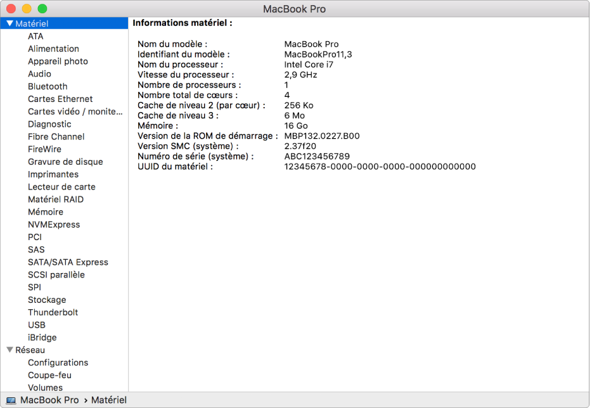Show Audio hardware information

(39, 73)
